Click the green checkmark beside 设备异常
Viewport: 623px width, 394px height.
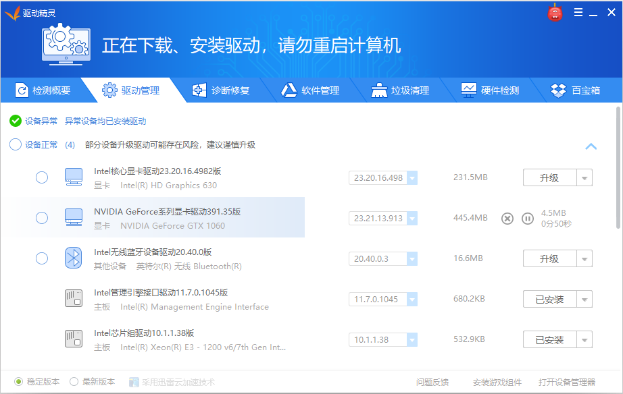click(14, 121)
